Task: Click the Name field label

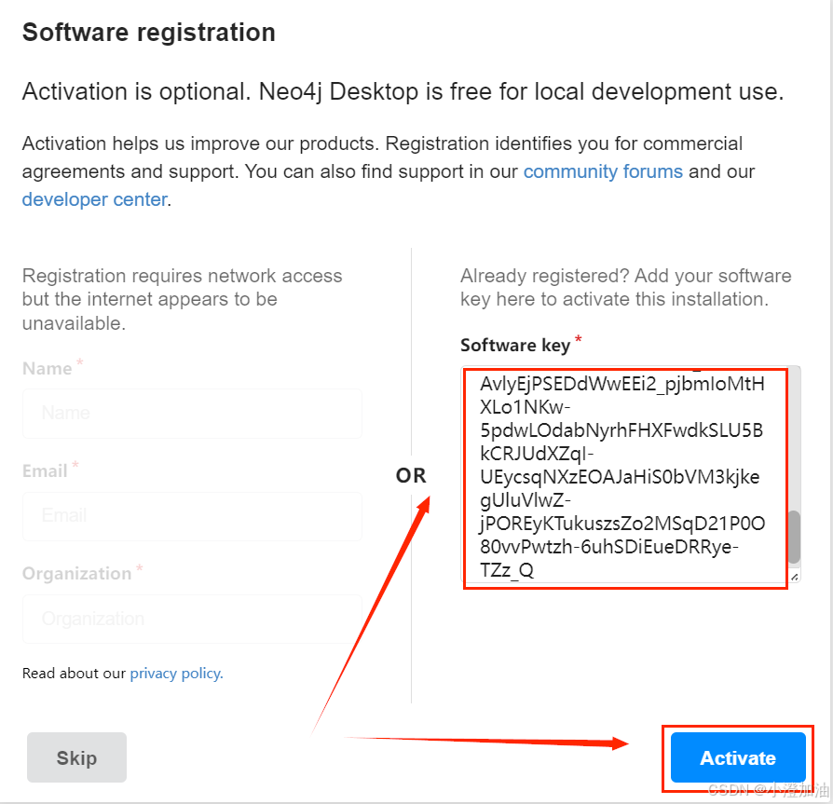Action: 45,368
